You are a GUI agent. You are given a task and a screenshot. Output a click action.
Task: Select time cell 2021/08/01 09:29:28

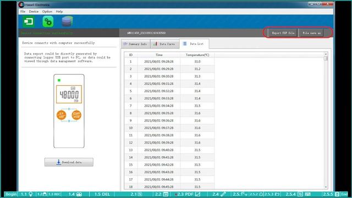159,69
